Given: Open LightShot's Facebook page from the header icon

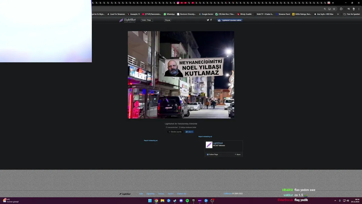Looking at the screenshot, I should [x=211, y=20].
